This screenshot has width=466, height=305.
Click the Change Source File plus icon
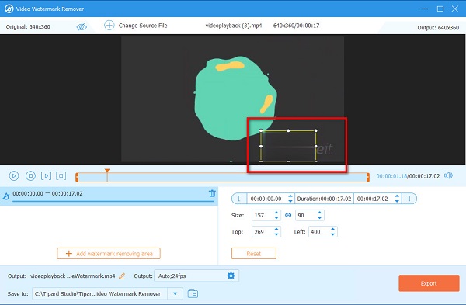click(109, 26)
